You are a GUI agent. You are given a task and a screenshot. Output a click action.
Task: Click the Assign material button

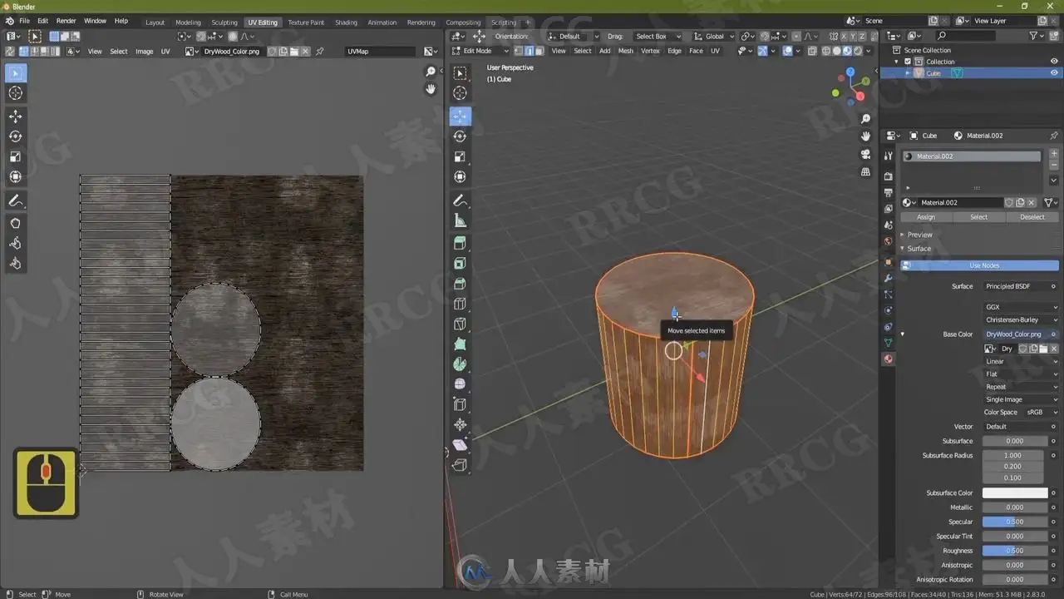point(926,217)
